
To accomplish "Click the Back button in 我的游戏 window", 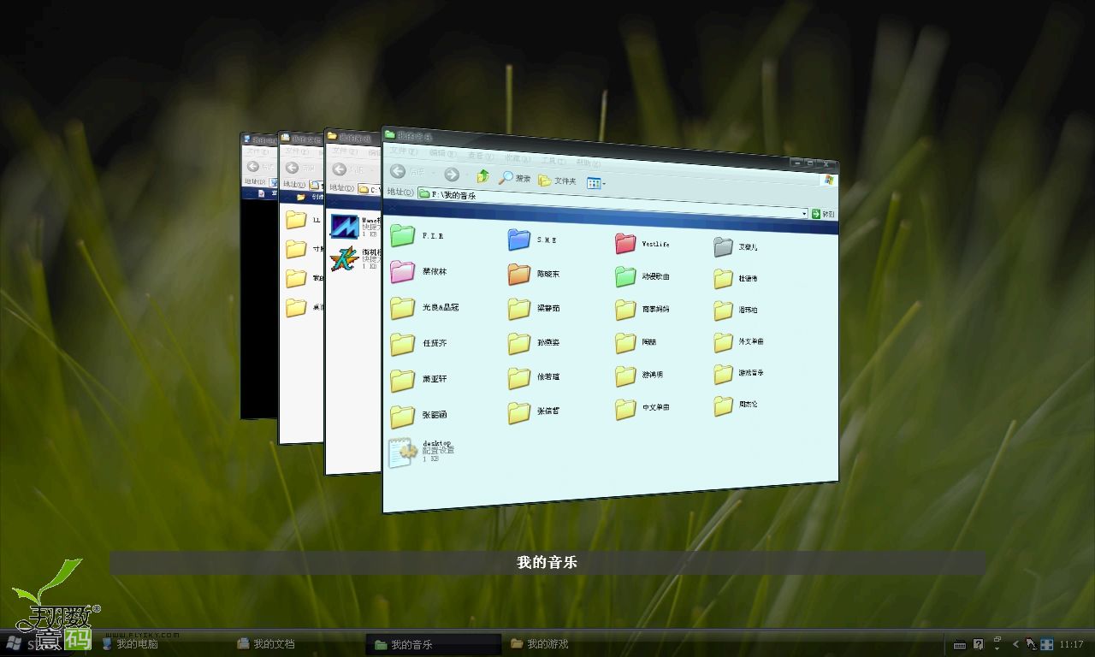I will [x=340, y=169].
